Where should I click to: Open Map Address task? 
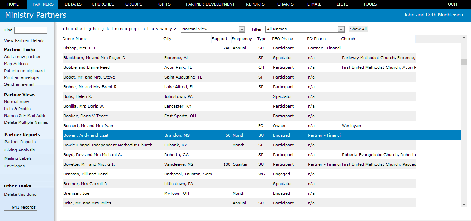(17, 64)
